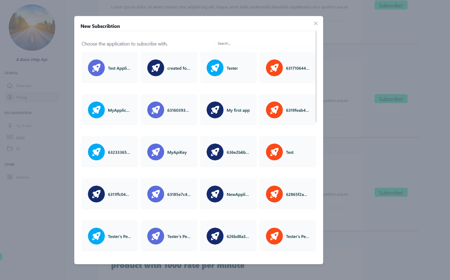Click the MyApiKey application rocket icon
Image resolution: width=450 pixels, height=280 pixels.
[x=156, y=152]
